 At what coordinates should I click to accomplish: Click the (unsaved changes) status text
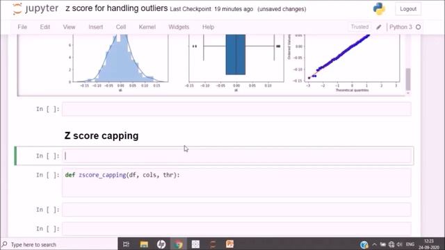[282, 9]
